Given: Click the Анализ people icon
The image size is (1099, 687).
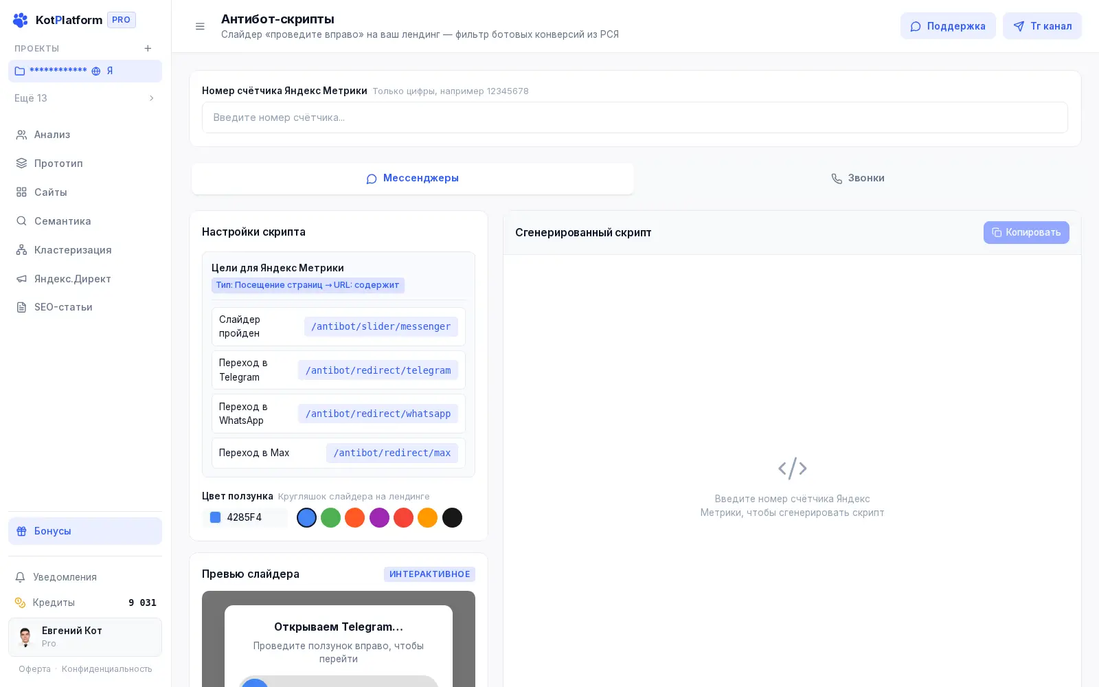Looking at the screenshot, I should coord(21,135).
